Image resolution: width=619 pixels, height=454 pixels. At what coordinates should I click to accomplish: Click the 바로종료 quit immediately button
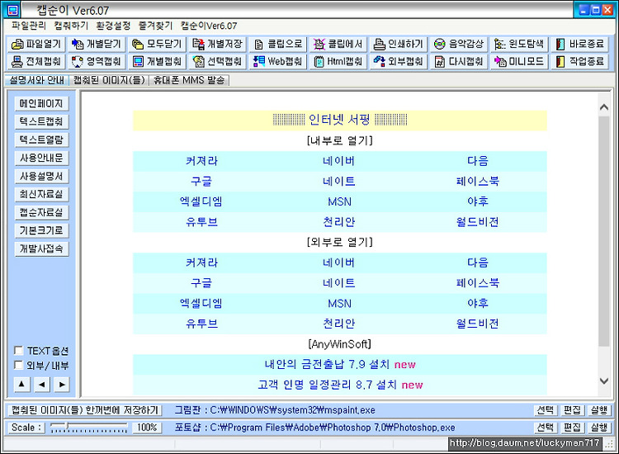[580, 44]
